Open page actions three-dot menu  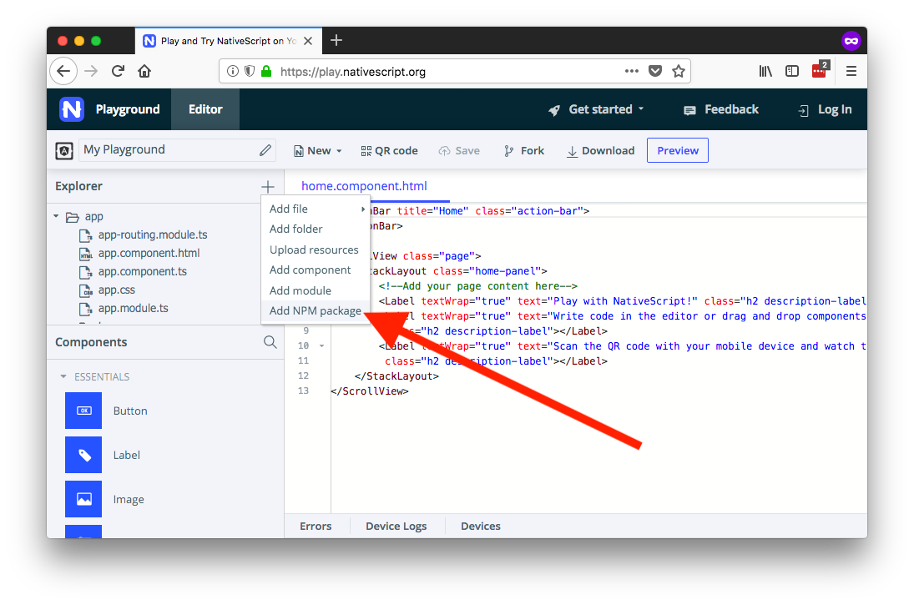631,71
